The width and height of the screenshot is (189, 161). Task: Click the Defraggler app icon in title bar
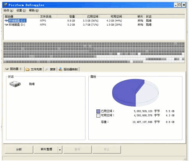click(5, 5)
